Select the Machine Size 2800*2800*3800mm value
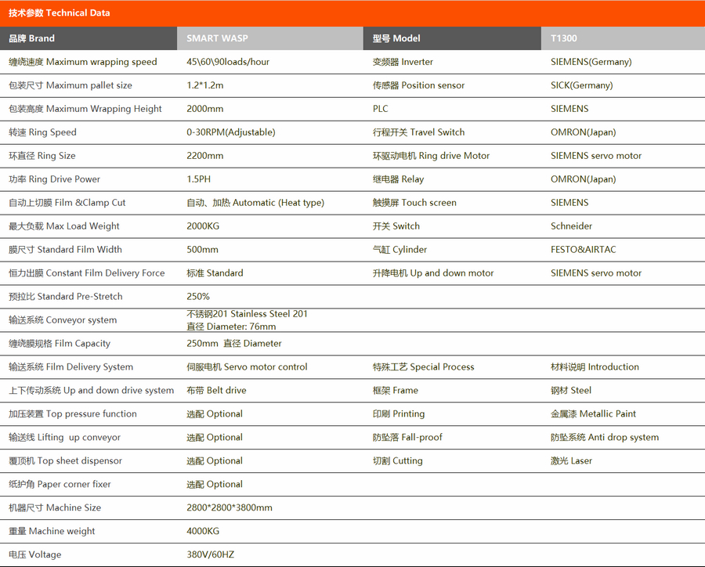705x567 pixels. (x=230, y=508)
